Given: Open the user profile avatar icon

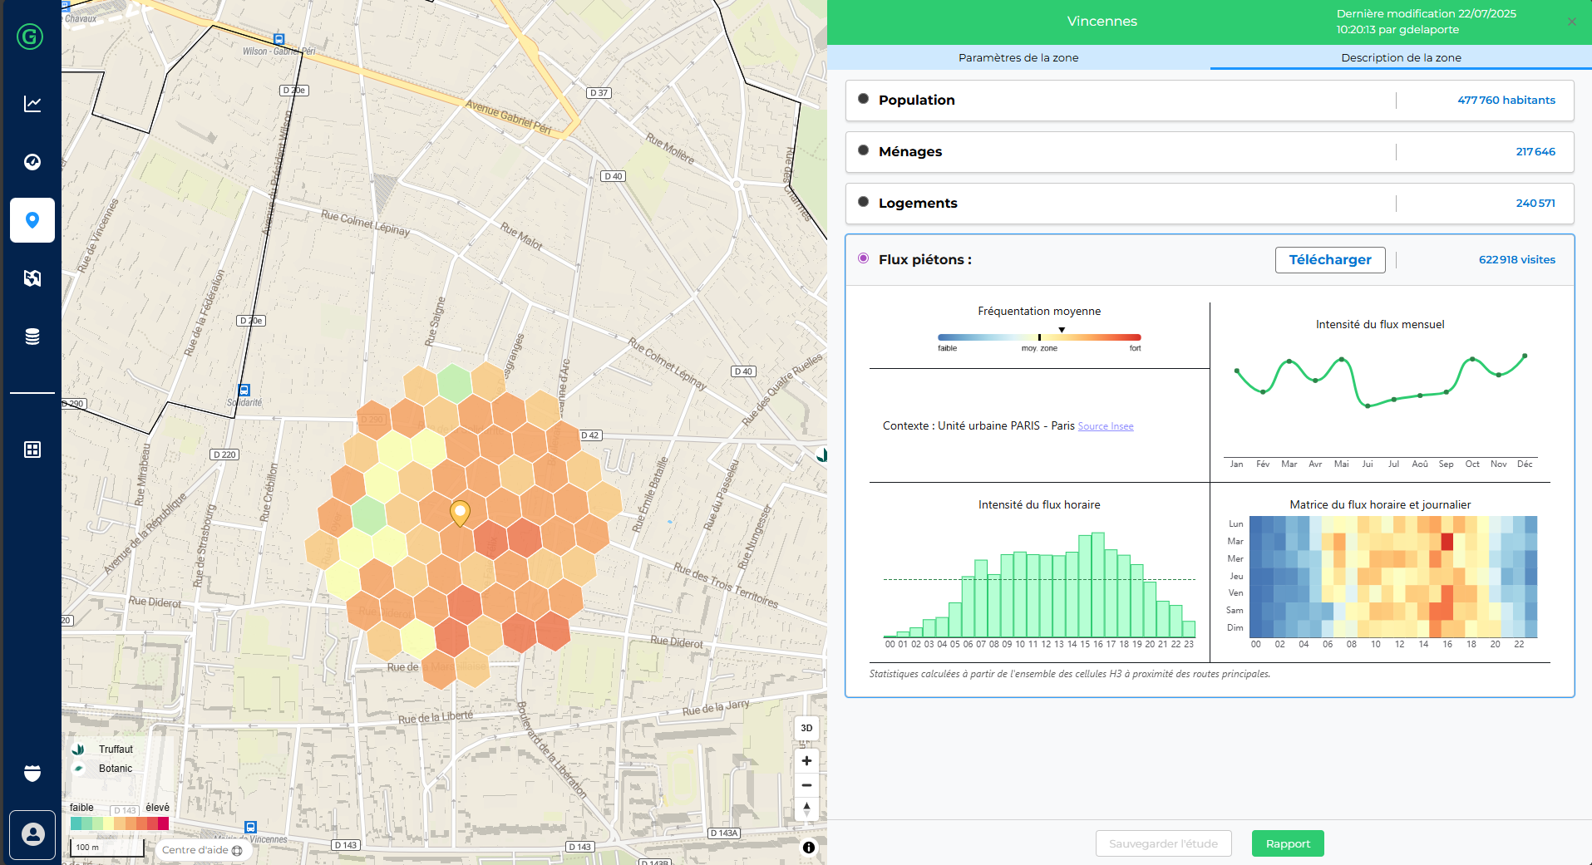Looking at the screenshot, I should click(32, 834).
